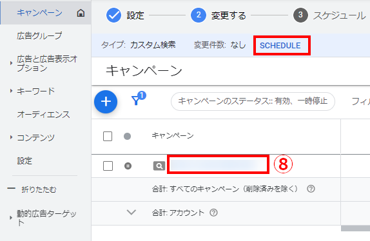The height and width of the screenshot is (241, 370).
Task: Expand the 広告と広告表示オプション menu arrow
Action: point(11,63)
